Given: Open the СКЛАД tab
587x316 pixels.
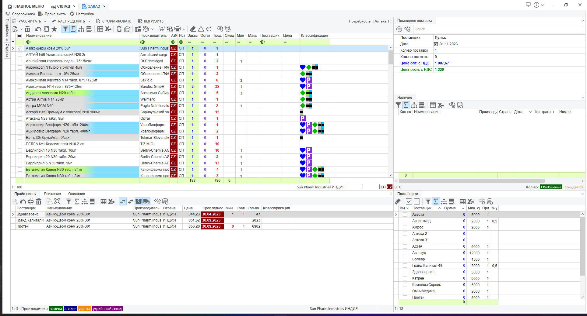Looking at the screenshot, I should 61,6.
